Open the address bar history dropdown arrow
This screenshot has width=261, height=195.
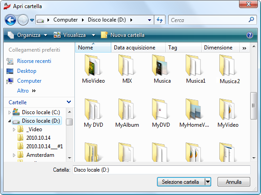click(149, 20)
